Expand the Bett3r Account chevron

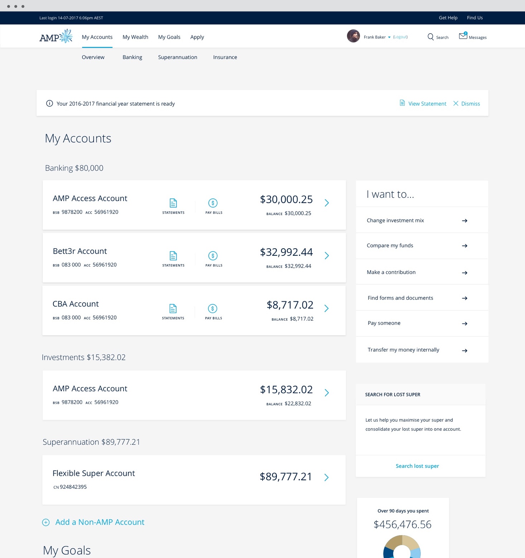(327, 255)
